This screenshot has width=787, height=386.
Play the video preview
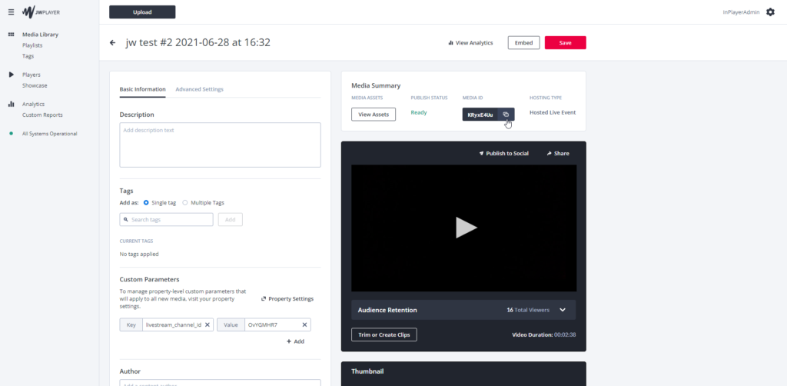(463, 228)
